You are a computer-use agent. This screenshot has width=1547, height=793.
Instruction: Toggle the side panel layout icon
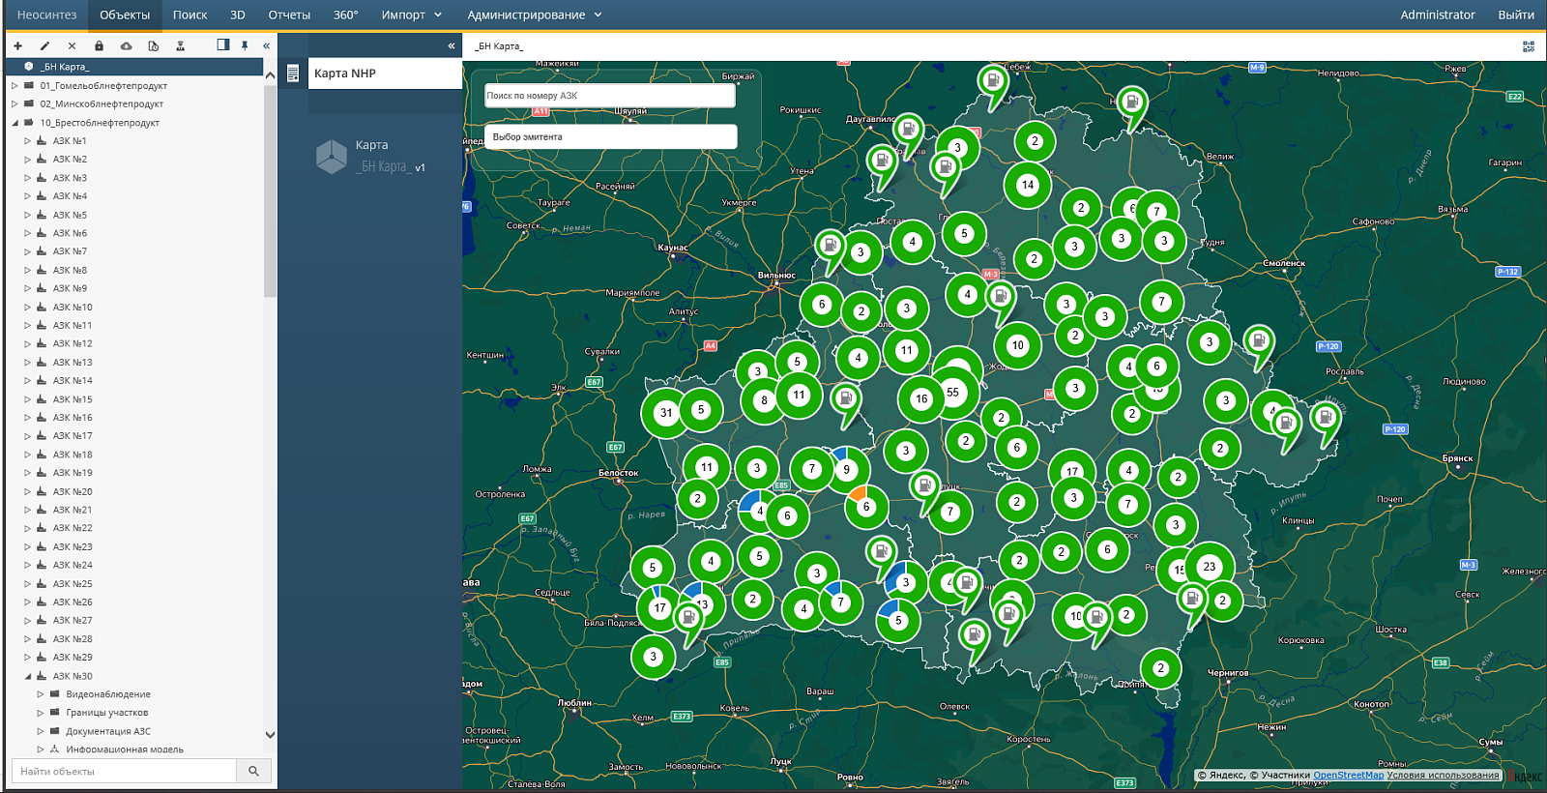[223, 44]
